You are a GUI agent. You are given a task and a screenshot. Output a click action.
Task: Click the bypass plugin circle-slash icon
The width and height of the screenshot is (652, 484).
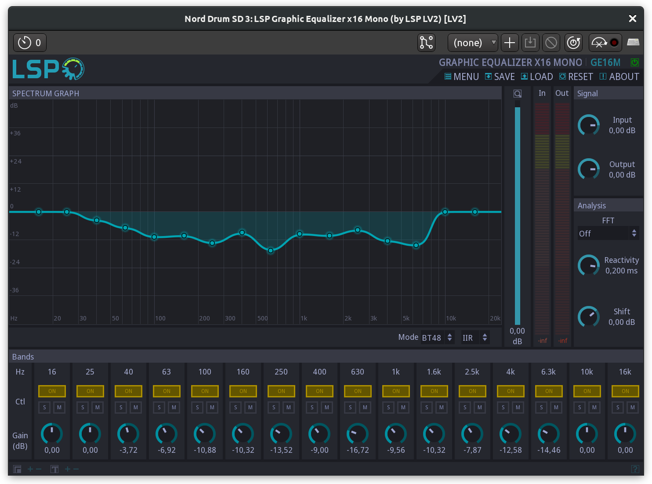pos(551,43)
